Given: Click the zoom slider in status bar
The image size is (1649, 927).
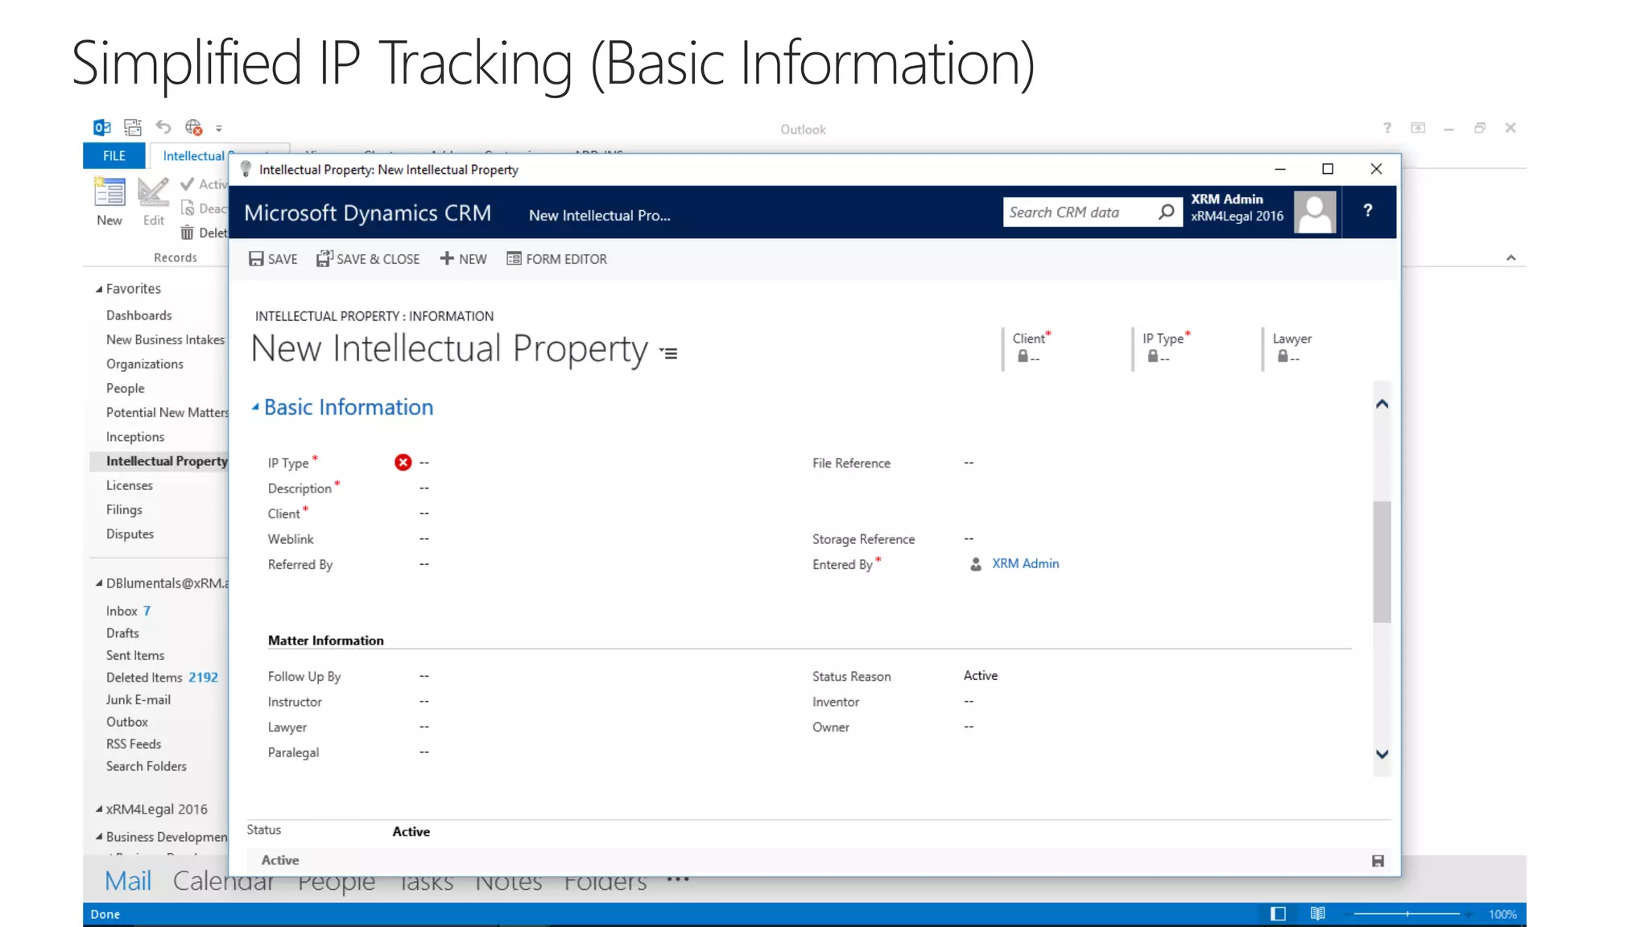Looking at the screenshot, I should point(1407,913).
